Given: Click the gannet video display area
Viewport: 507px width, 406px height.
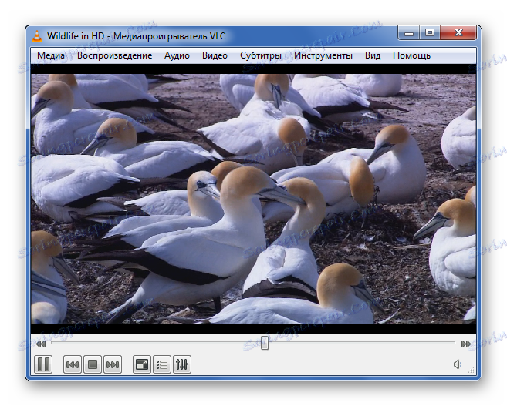Looking at the screenshot, I should click(253, 199).
